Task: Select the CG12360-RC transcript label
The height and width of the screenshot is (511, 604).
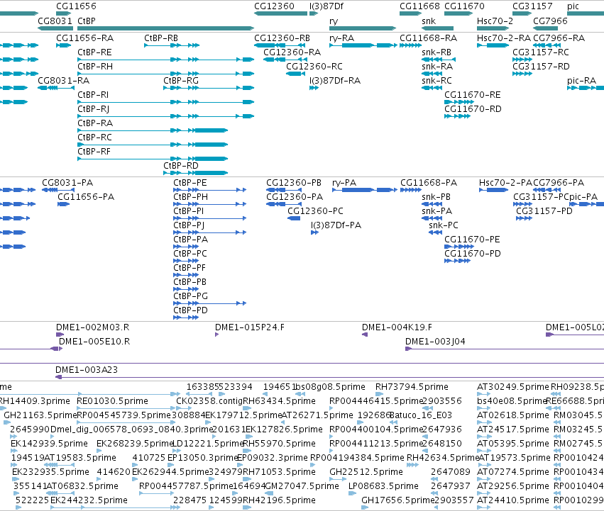Action: [314, 67]
